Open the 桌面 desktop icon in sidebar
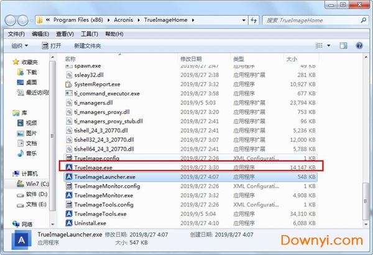This screenshot has height=255, width=373. [x=21, y=82]
